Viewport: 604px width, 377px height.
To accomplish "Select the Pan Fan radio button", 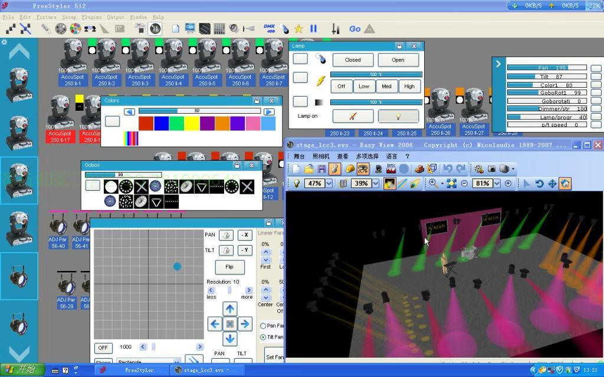I will pos(263,326).
